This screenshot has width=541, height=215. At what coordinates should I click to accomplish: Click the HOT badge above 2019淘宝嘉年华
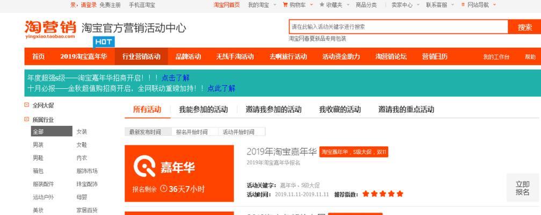click(104, 42)
